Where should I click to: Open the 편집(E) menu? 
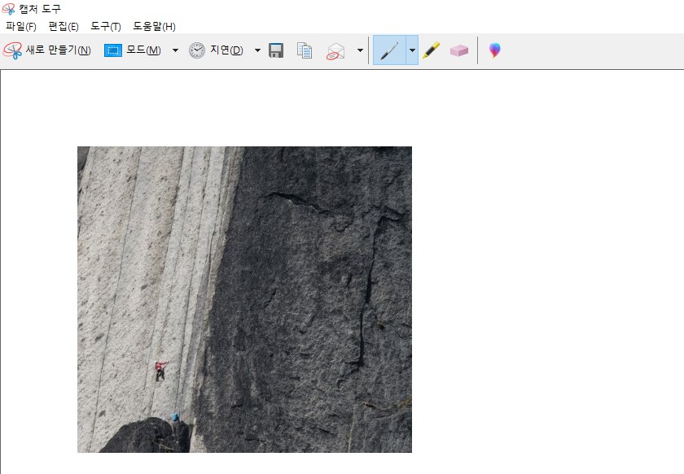(64, 27)
